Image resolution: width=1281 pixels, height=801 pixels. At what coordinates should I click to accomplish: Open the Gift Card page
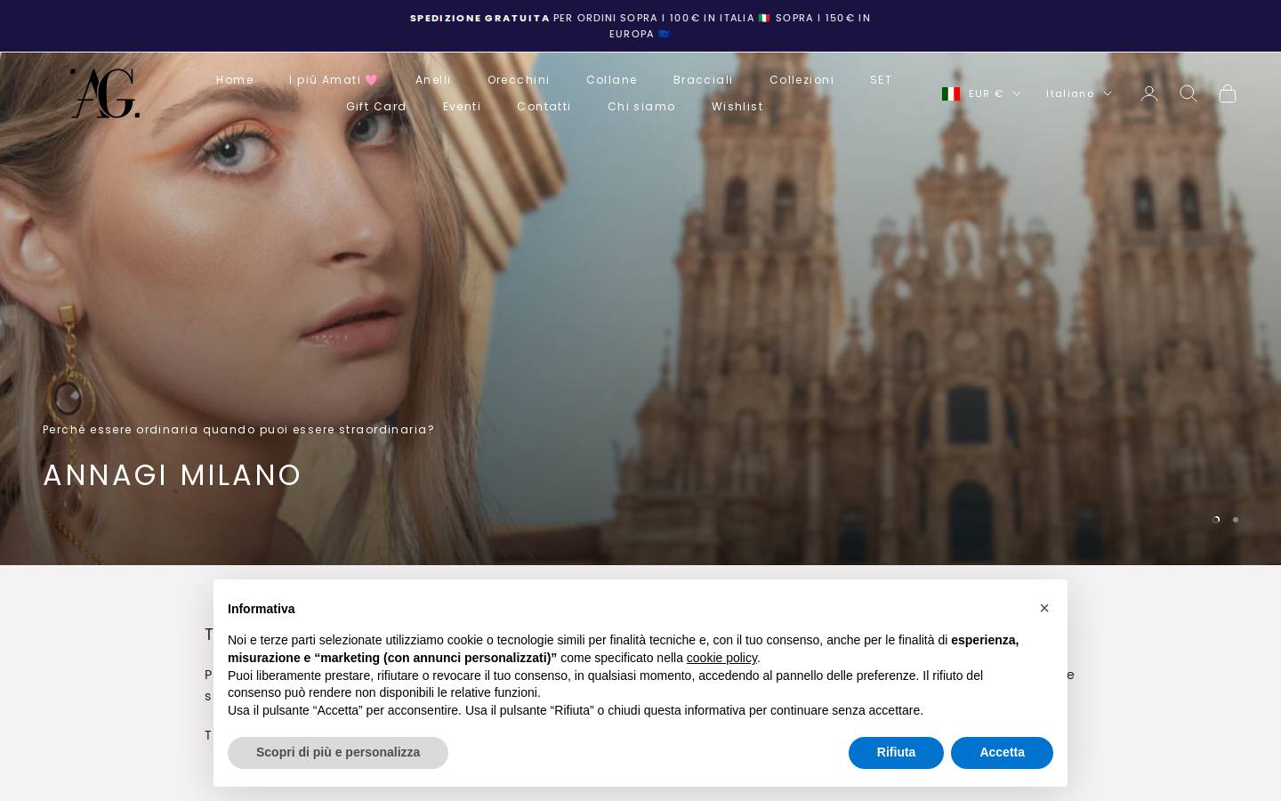376,107
